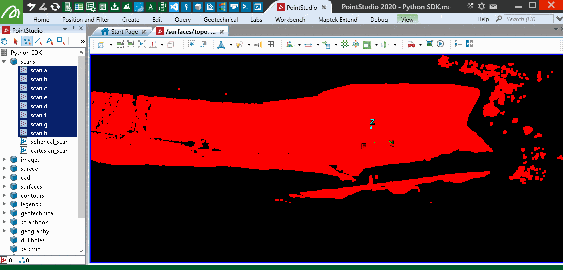The height and width of the screenshot is (270, 563).
Task: Choose the red arrow pointer select tool
Action: coord(15,41)
